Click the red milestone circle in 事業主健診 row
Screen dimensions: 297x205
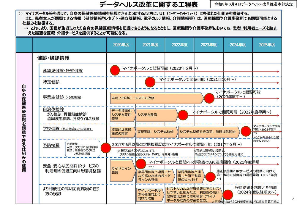point(209,98)
